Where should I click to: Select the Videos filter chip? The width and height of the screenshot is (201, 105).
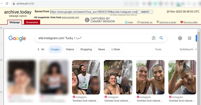pyautogui.click(x=70, y=49)
